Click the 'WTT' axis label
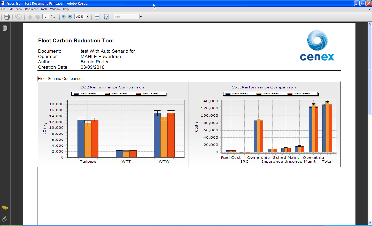The width and height of the screenshot is (372, 226). [x=126, y=162]
